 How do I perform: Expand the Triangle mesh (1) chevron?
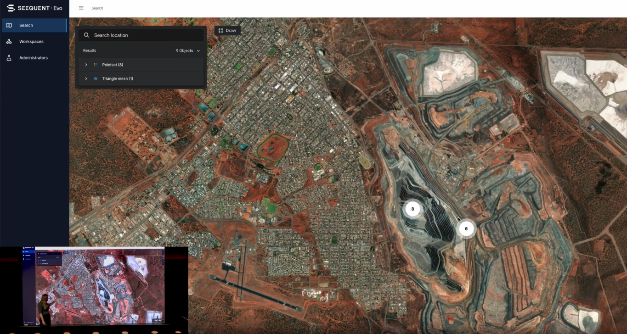click(x=86, y=79)
